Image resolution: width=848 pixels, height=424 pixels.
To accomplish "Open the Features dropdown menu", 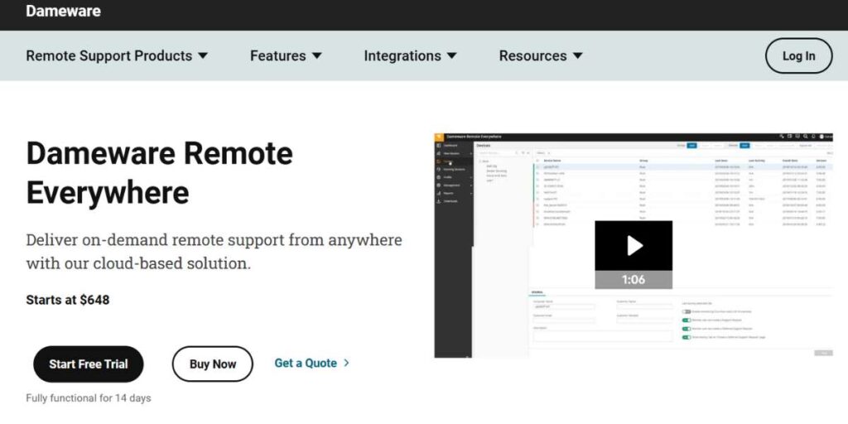I will 286,55.
